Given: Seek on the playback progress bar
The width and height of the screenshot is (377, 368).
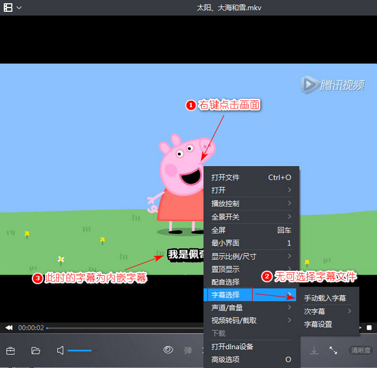Looking at the screenshot, I should [125, 328].
